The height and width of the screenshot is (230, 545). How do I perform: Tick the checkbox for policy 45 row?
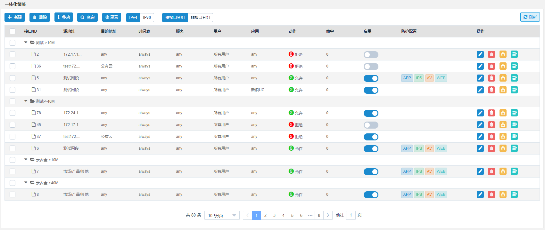(12, 125)
